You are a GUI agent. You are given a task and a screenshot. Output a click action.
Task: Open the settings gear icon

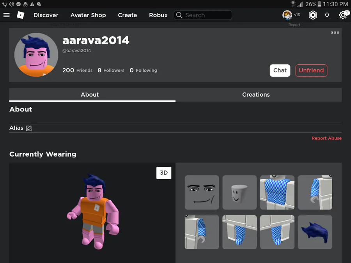pos(343,15)
